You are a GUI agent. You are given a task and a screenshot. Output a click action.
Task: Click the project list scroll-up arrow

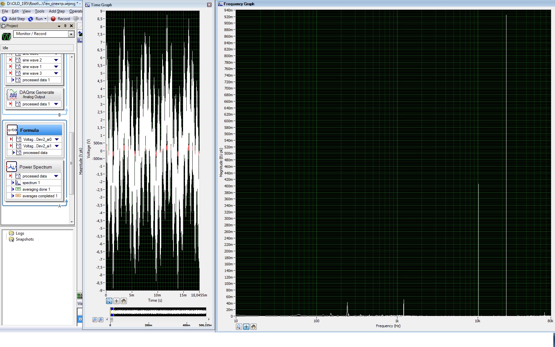[72, 57]
